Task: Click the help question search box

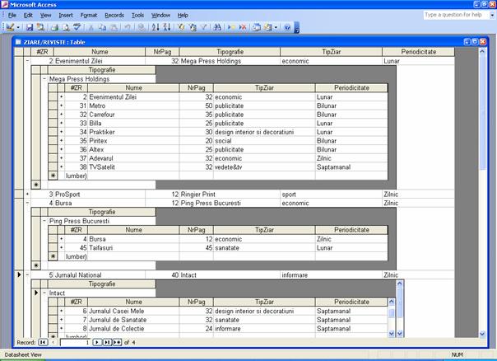Action: click(453, 15)
